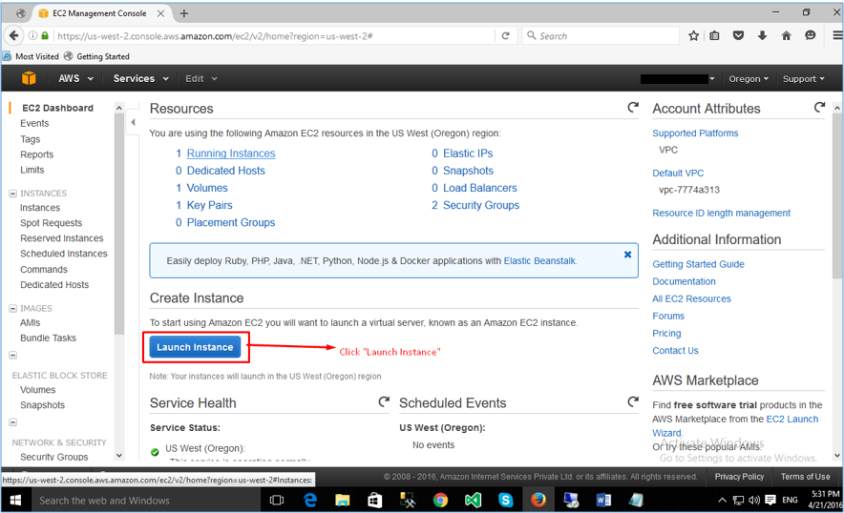The height and width of the screenshot is (513, 844).
Task: Open the Windows Start menu
Action: point(15,501)
